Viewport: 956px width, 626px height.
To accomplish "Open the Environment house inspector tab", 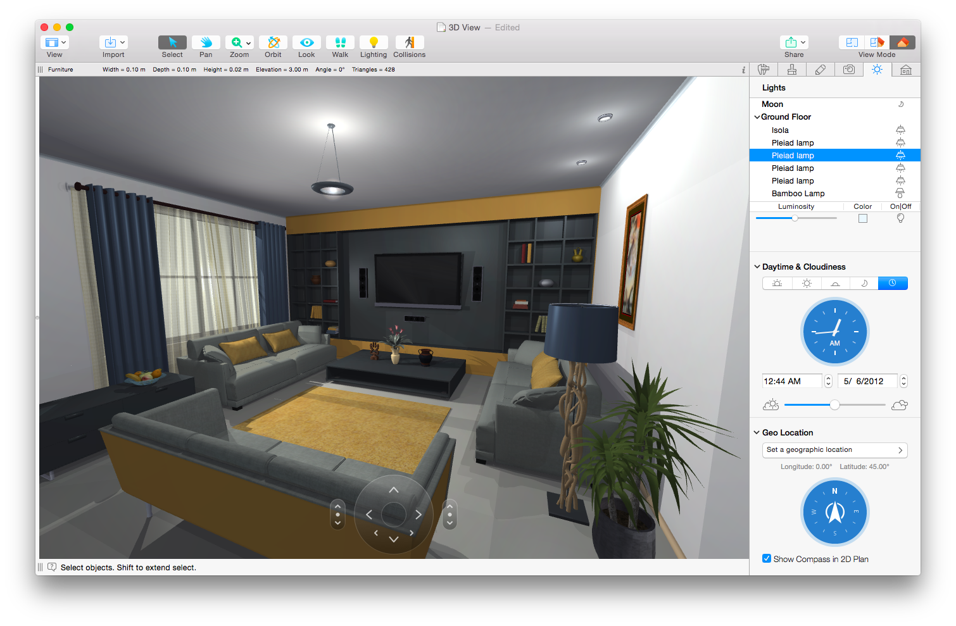I will coord(906,70).
